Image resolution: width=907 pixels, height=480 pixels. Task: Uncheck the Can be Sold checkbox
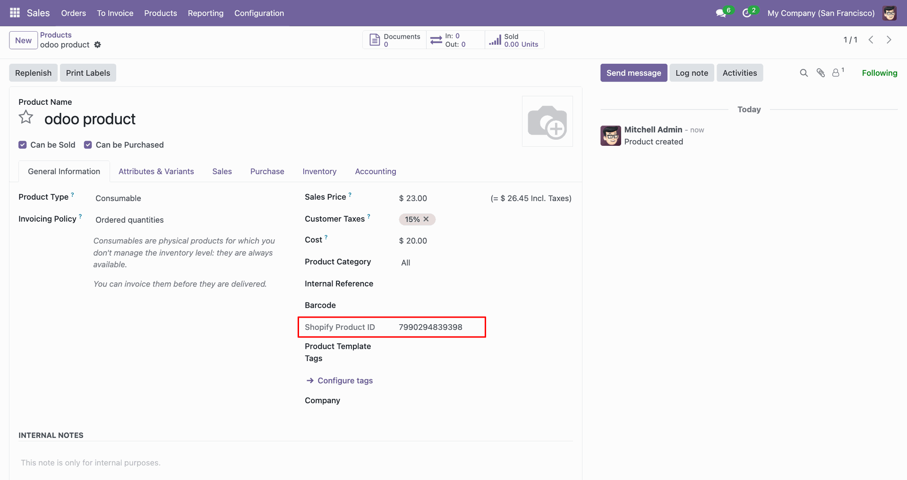coord(23,145)
